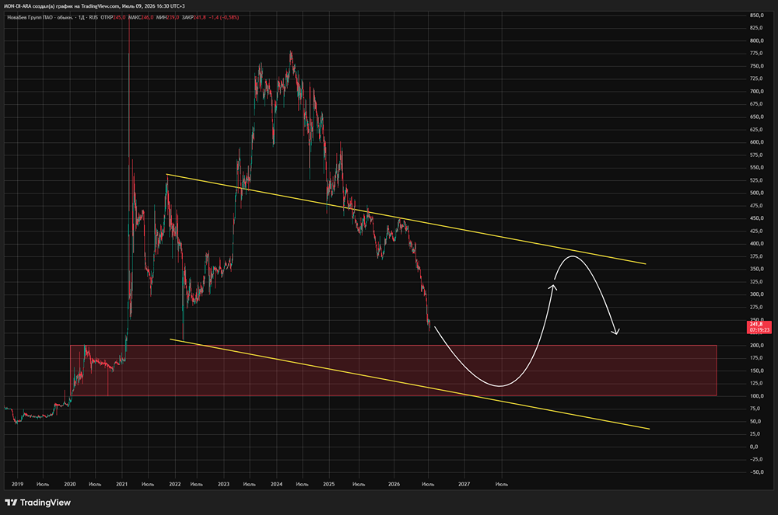
Task: Click the 450,0 price scale label
Action: pos(757,217)
